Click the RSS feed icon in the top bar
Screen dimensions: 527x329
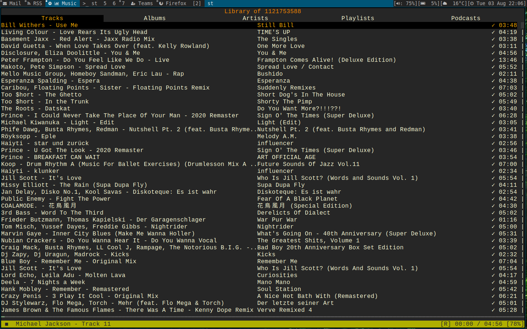pyautogui.click(x=28, y=3)
